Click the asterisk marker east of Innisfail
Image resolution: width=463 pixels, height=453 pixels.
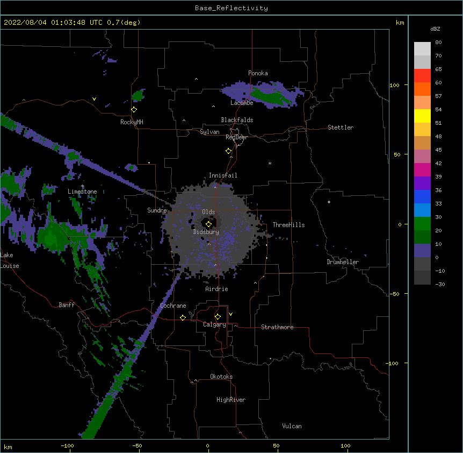[x=270, y=163]
